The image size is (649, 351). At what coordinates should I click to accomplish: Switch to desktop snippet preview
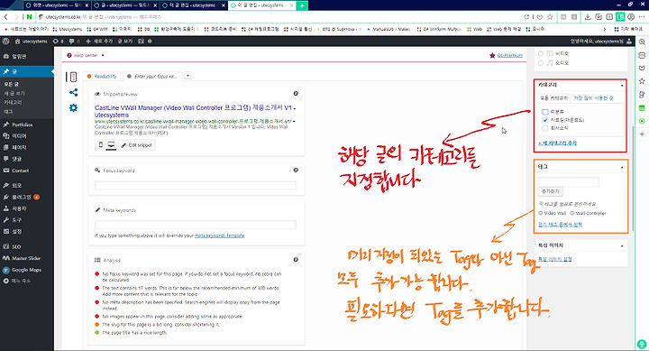click(x=111, y=145)
